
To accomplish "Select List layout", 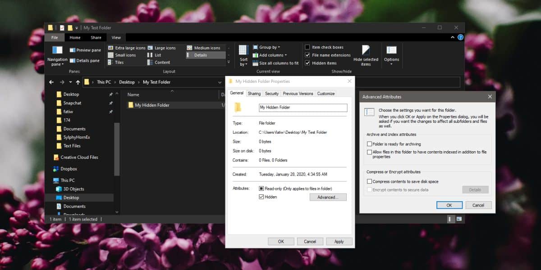I will coord(154,55).
